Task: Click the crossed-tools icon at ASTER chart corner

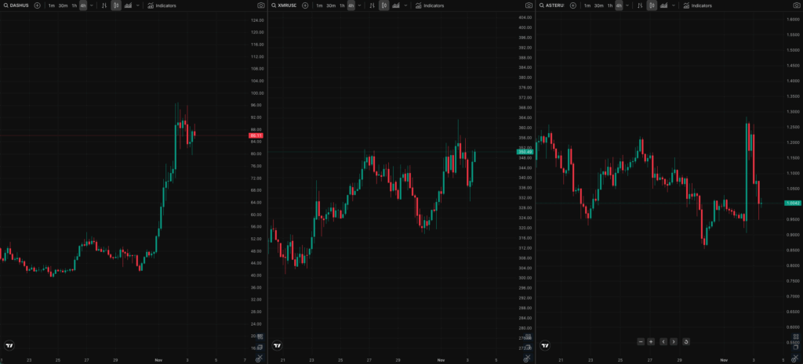Action: pyautogui.click(x=796, y=358)
